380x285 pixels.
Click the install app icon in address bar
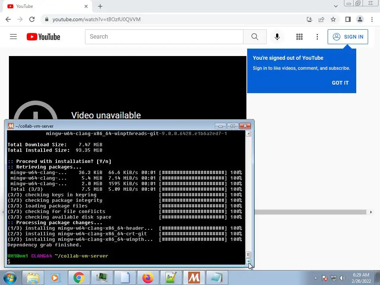click(309, 19)
